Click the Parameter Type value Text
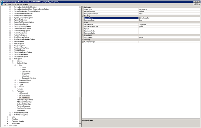The image size is (201, 128). point(169,20)
